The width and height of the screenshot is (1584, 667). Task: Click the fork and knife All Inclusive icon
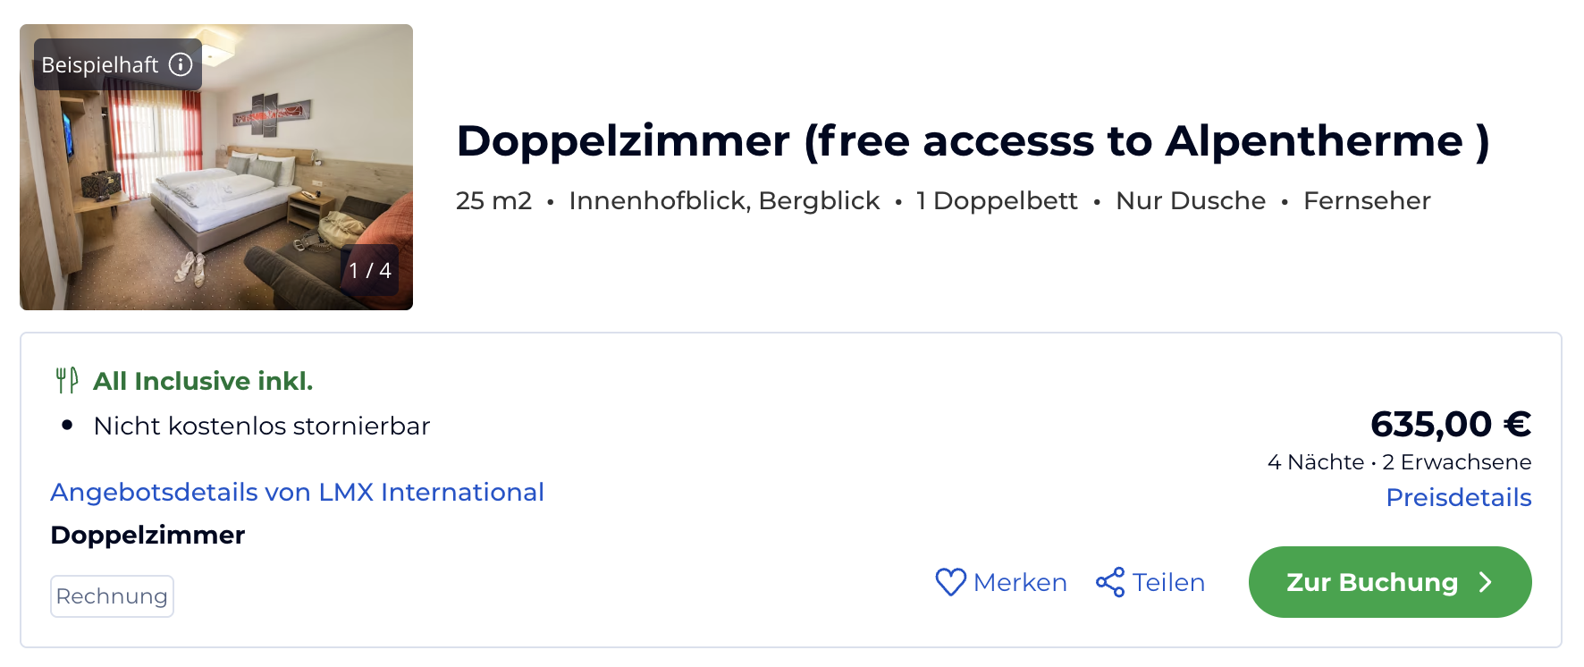tap(67, 381)
